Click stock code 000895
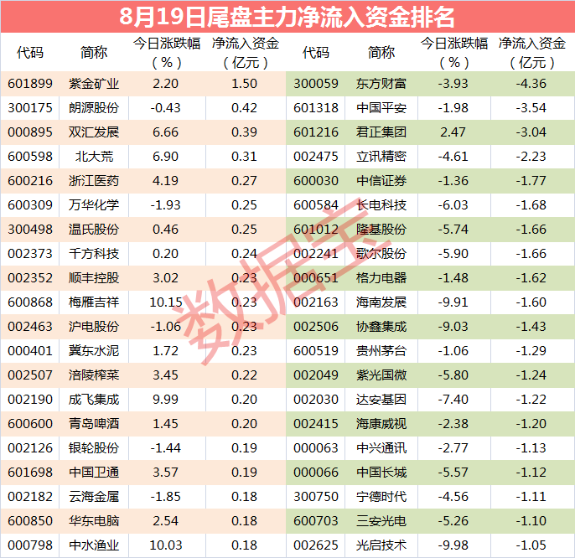The width and height of the screenshot is (575, 558). click(x=30, y=132)
